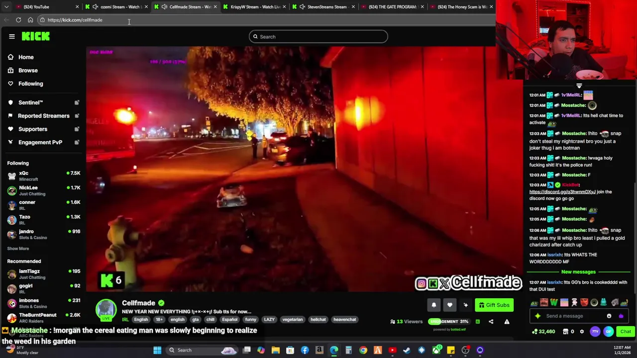
Task: Click in the Kick Search field
Action: click(318, 37)
